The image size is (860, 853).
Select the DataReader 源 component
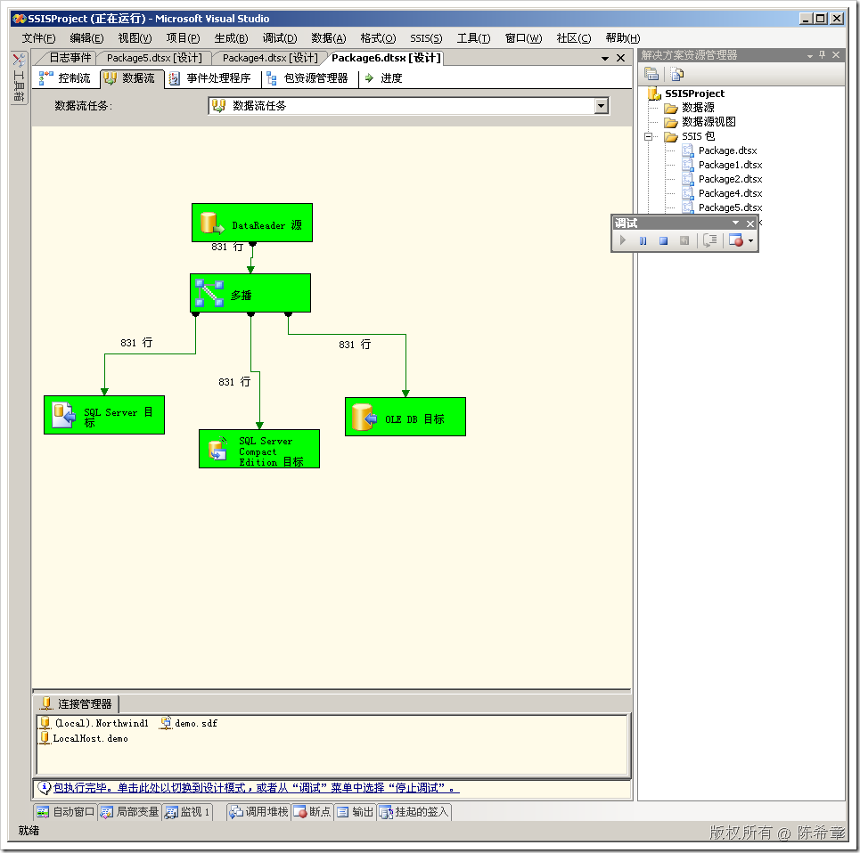coord(251,223)
